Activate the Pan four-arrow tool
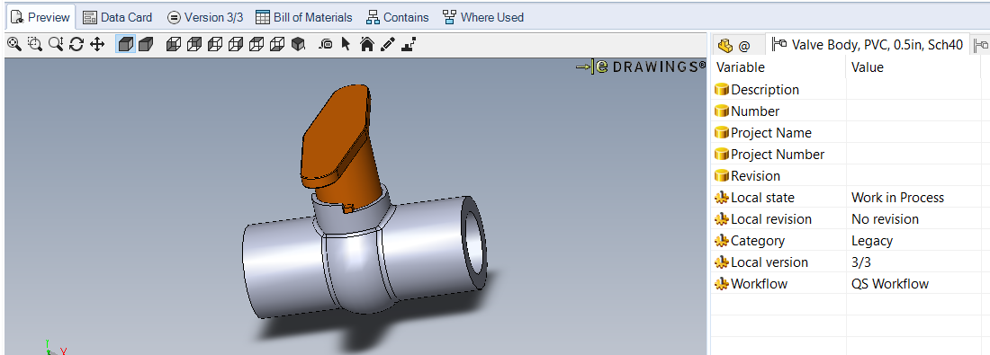Image resolution: width=990 pixels, height=355 pixels. pos(96,44)
